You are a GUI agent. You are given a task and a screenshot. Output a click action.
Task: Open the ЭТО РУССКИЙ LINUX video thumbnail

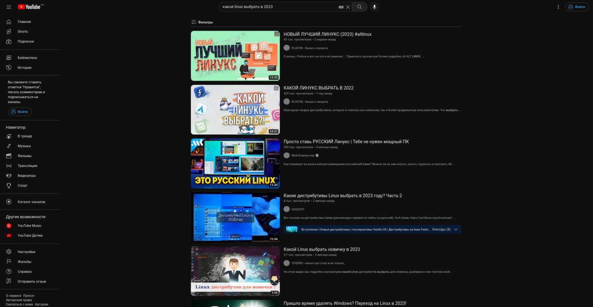coord(235,163)
